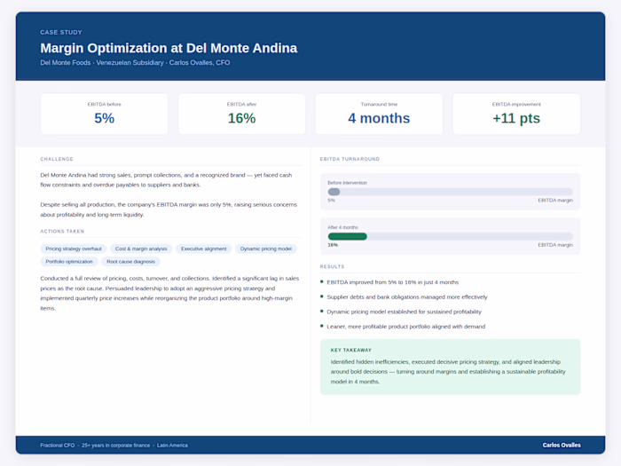This screenshot has width=621, height=466.
Task: Click the EBITDA before 5% card
Action: tap(104, 114)
